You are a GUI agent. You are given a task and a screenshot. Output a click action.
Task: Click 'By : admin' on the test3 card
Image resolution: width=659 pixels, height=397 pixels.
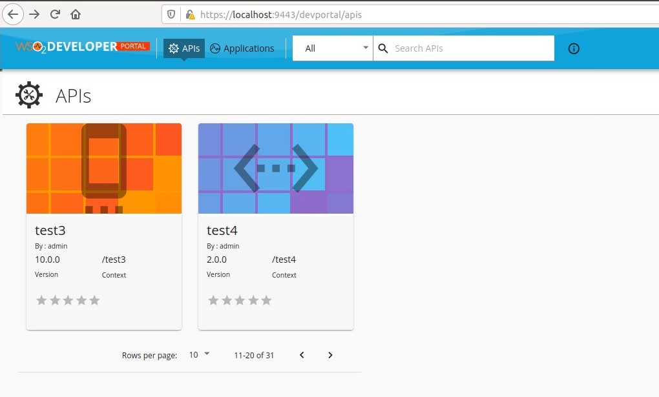[x=51, y=246]
